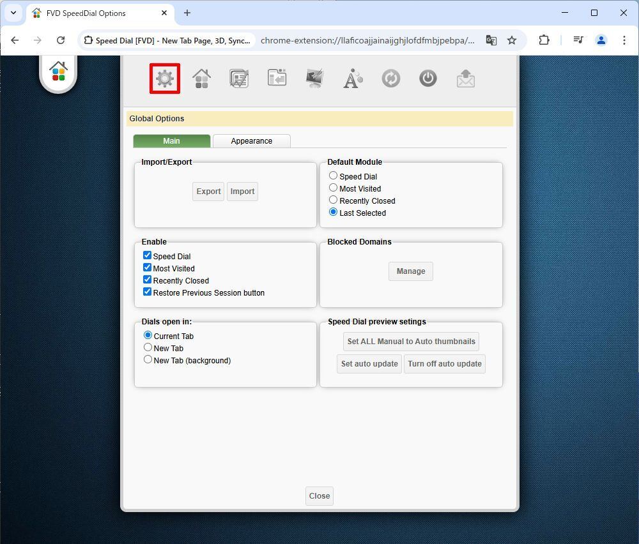The height and width of the screenshot is (544, 639).
Task: Focus the chrome-extension address bar URL
Action: [x=367, y=40]
